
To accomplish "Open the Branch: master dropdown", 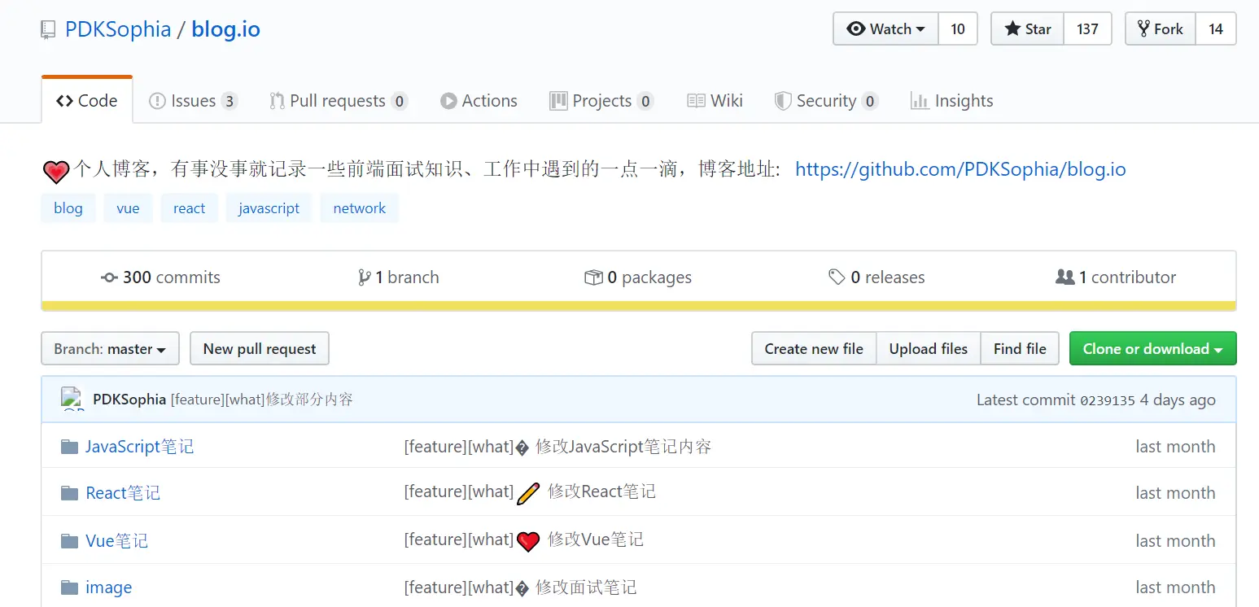I will [x=110, y=348].
